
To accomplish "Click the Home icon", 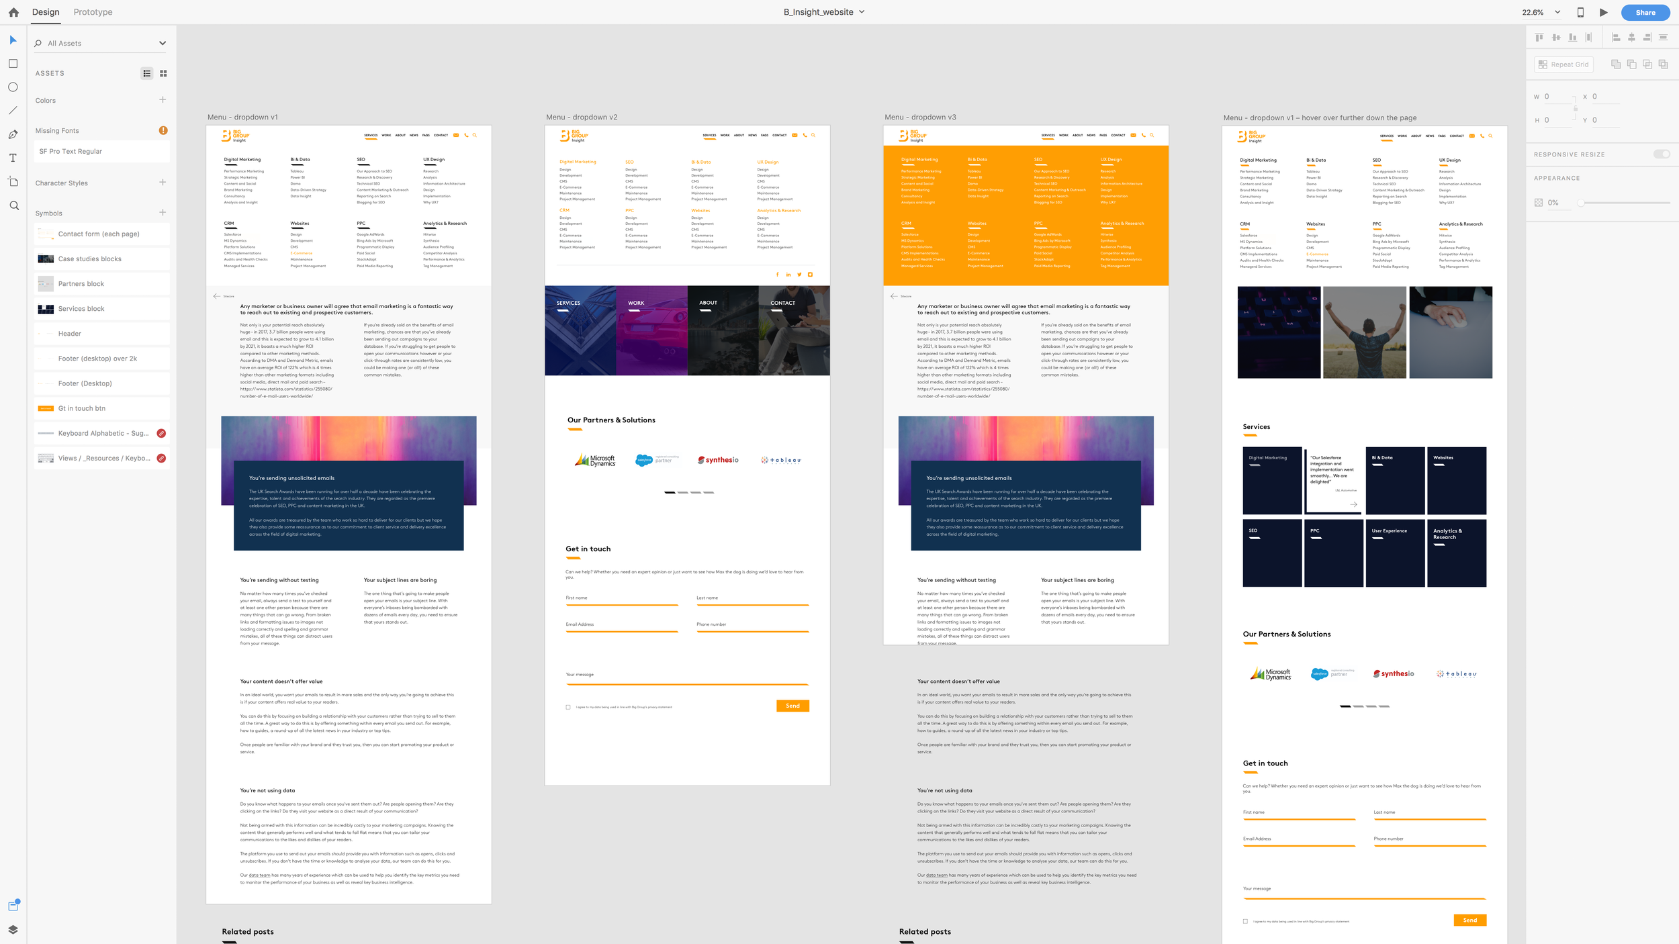I will click(x=13, y=12).
